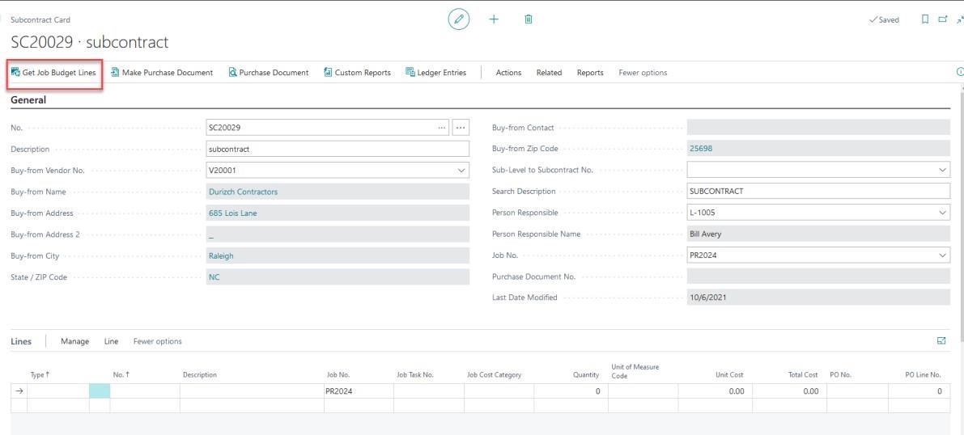Open Purchase Document action
This screenshot has width=964, height=435.
269,73
